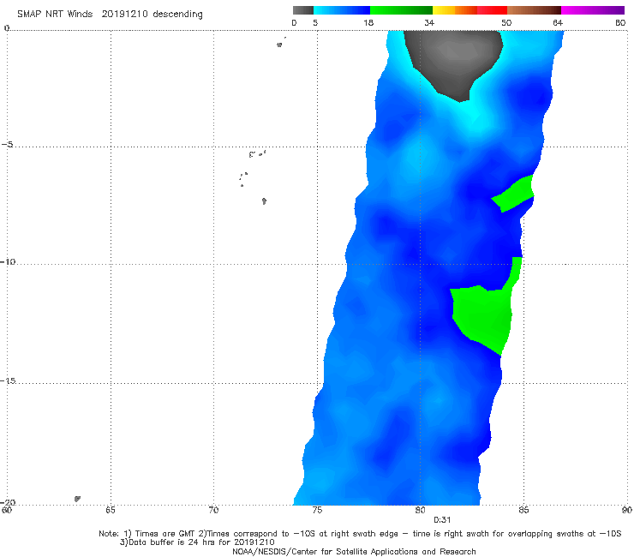Click the swath time label 'D:31'
This screenshot has height=557, width=634.
click(x=442, y=520)
